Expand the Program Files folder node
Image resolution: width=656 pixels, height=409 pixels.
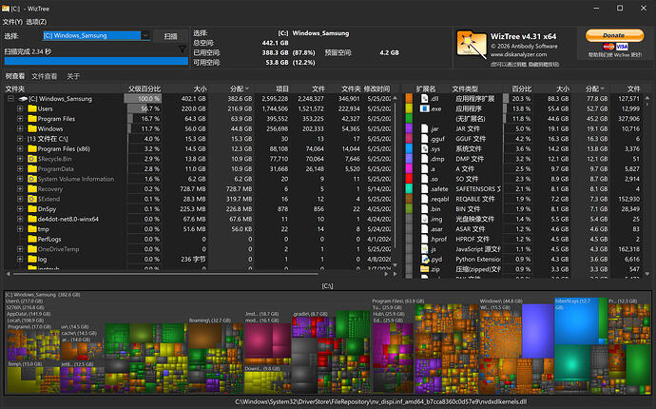(x=20, y=119)
